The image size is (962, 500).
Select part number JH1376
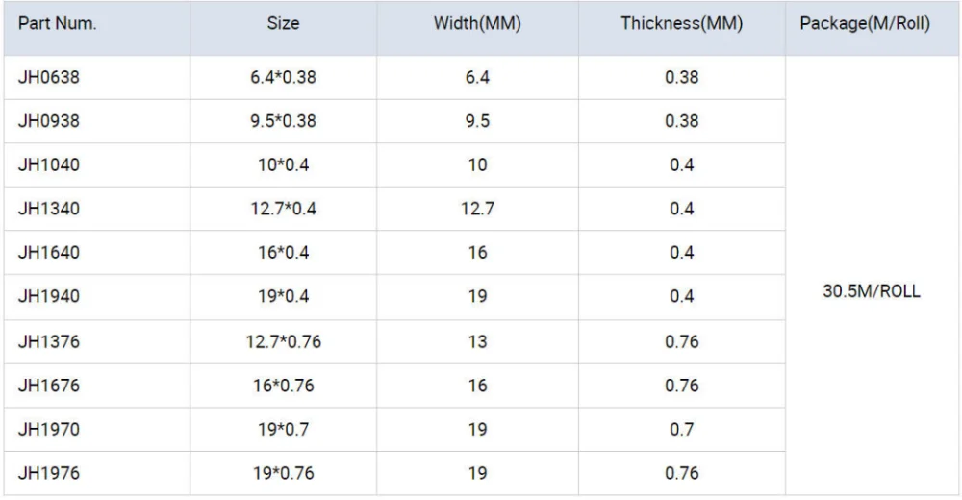[48, 341]
